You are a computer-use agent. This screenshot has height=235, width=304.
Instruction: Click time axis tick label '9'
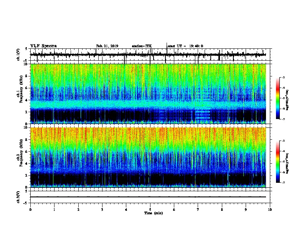[x=246, y=210]
